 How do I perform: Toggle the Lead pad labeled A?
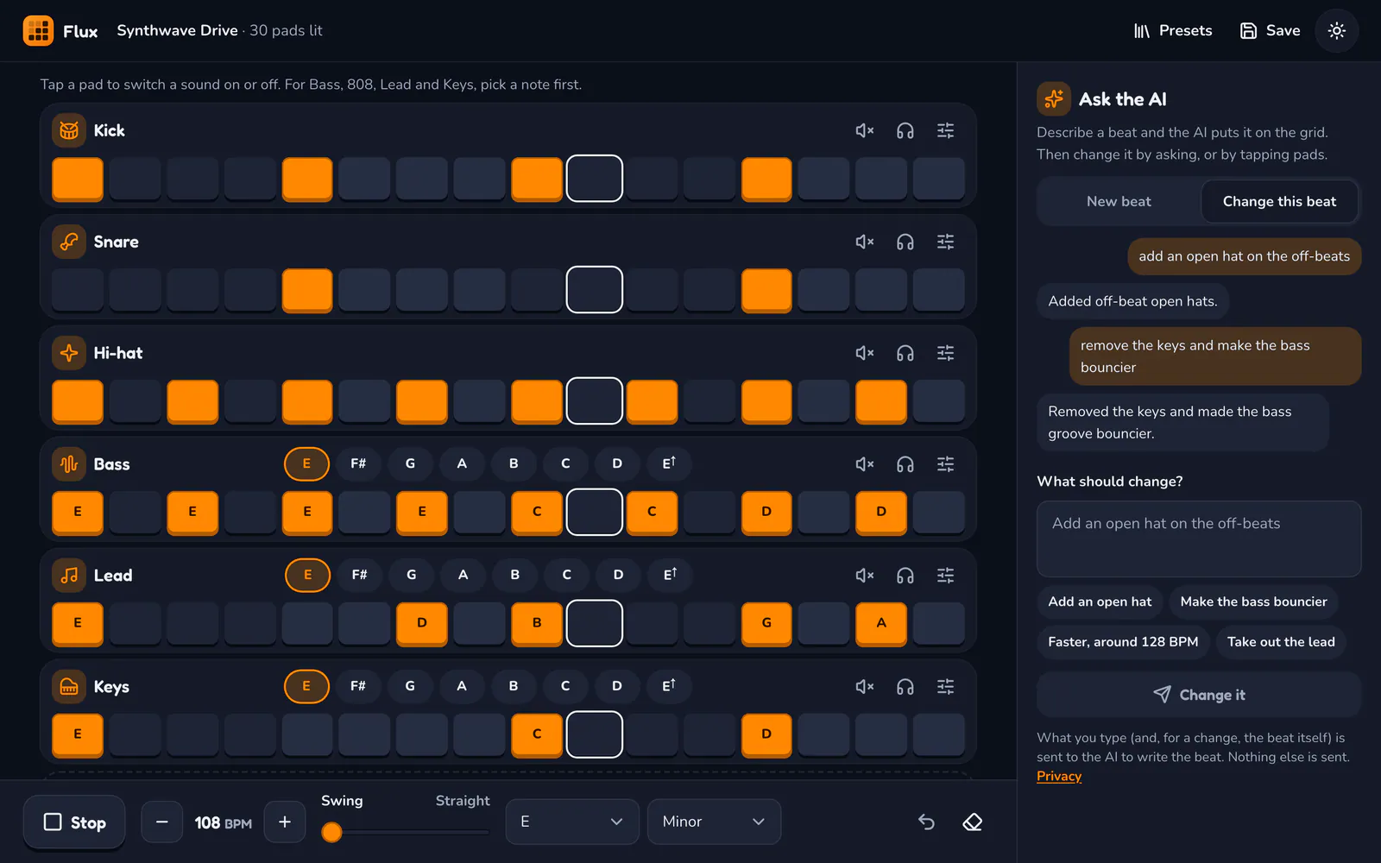(881, 623)
